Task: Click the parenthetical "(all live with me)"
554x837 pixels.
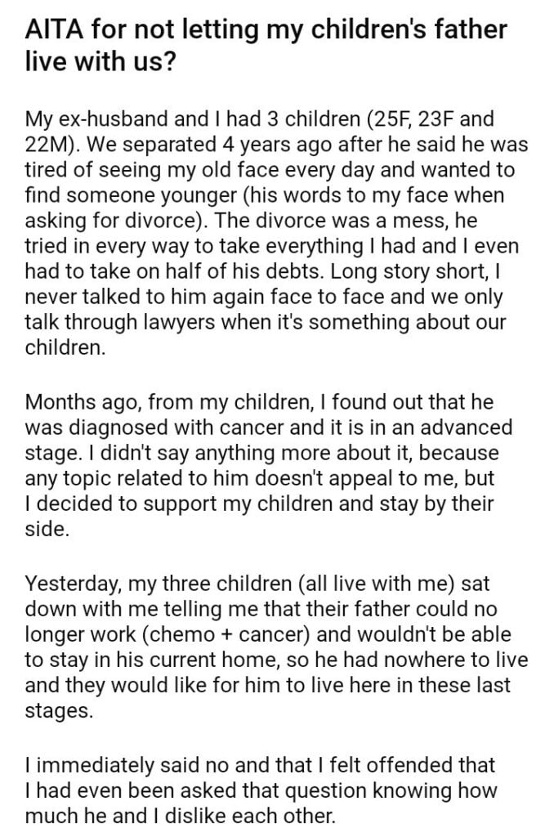Action: pos(381,584)
